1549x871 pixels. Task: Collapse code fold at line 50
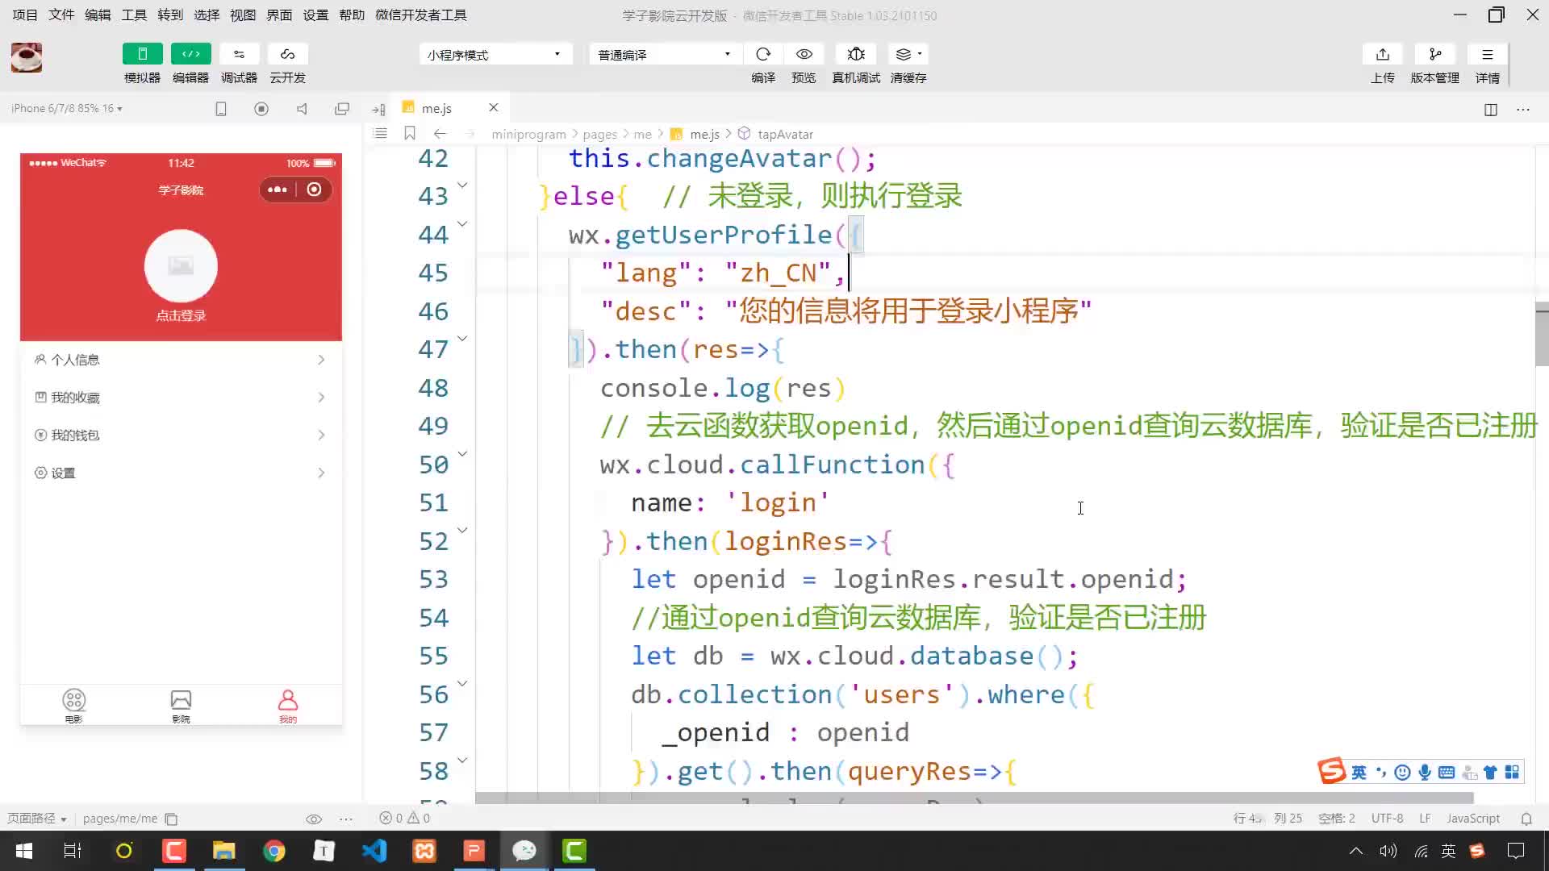pos(462,454)
